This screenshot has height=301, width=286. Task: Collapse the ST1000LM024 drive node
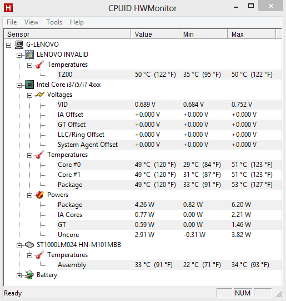[19, 246]
